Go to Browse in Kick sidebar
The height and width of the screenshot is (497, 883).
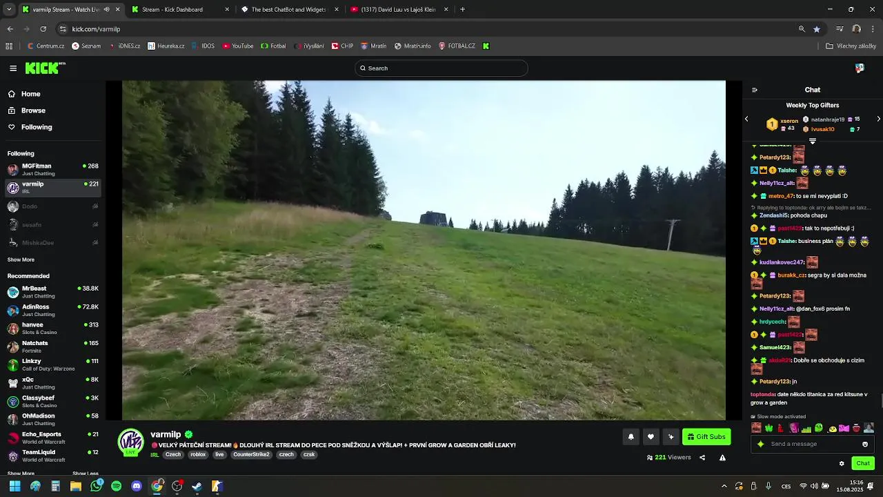[26, 110]
